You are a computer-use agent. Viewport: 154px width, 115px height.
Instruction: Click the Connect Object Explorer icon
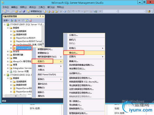[x=12, y=21]
